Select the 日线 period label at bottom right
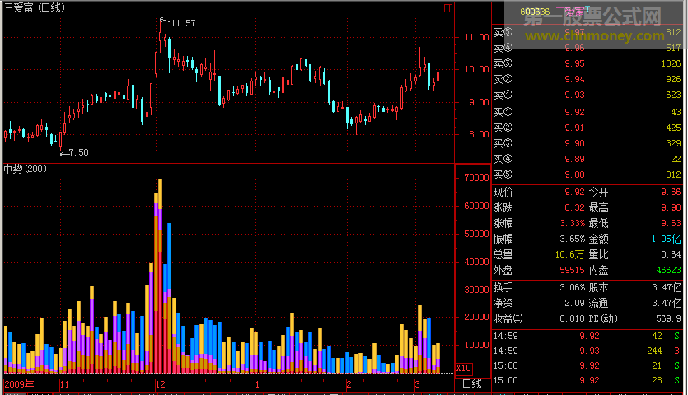The image size is (688, 395). pyautogui.click(x=471, y=384)
